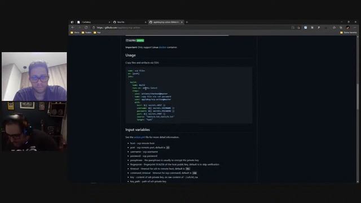Select the bottom webcam video feed

(x=34, y=126)
